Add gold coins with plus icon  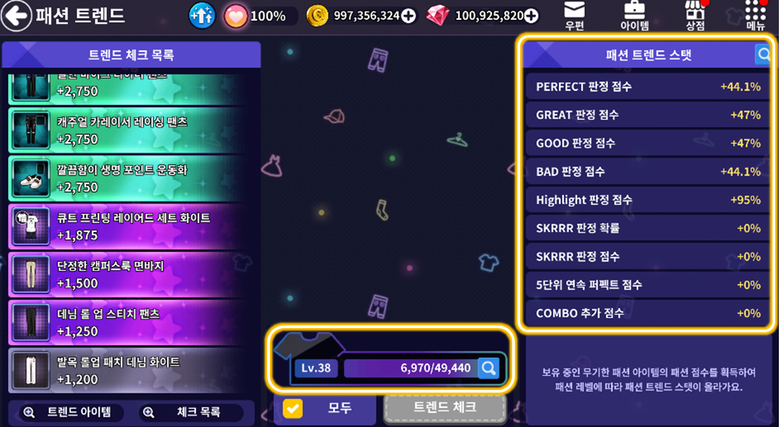click(x=408, y=16)
